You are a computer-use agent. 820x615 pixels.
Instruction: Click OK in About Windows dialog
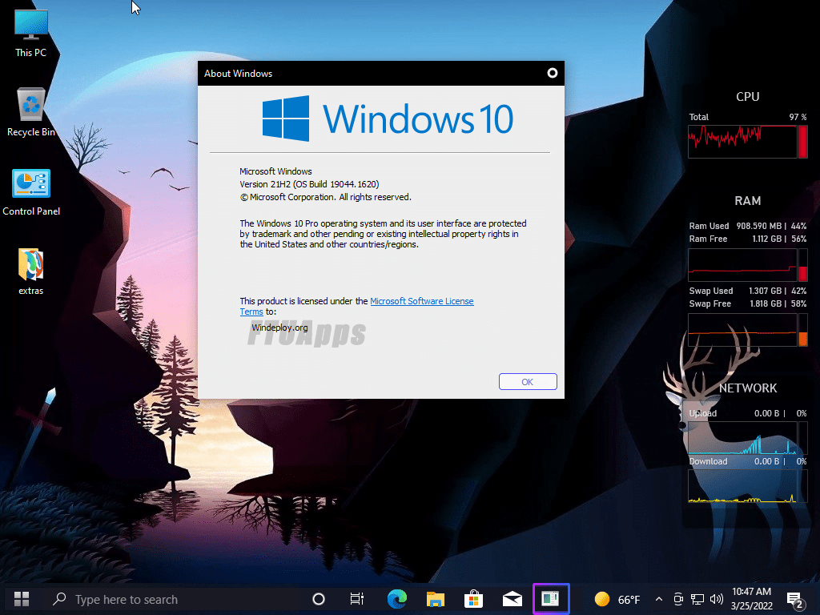click(528, 382)
